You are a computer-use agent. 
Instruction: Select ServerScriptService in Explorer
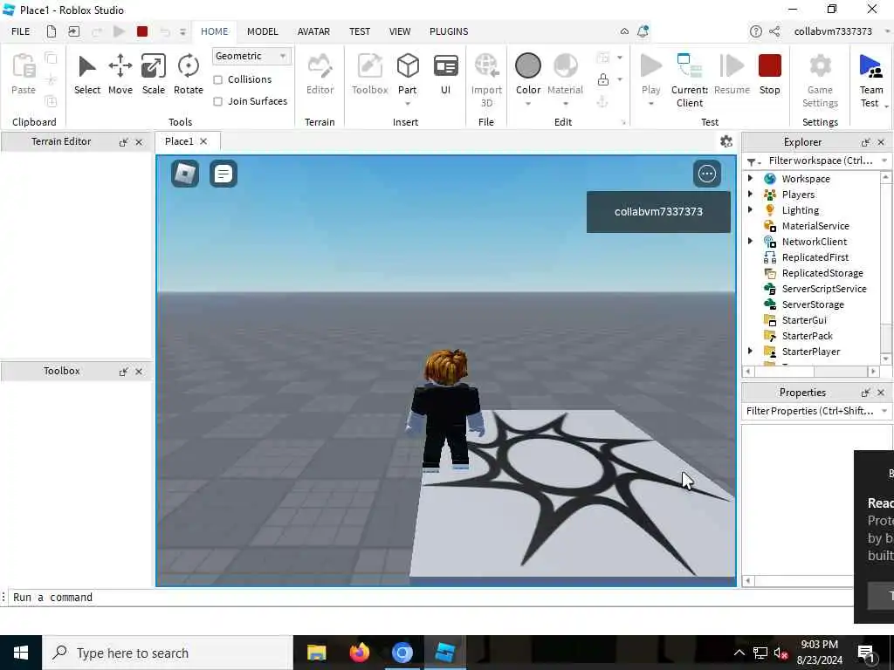click(x=824, y=289)
